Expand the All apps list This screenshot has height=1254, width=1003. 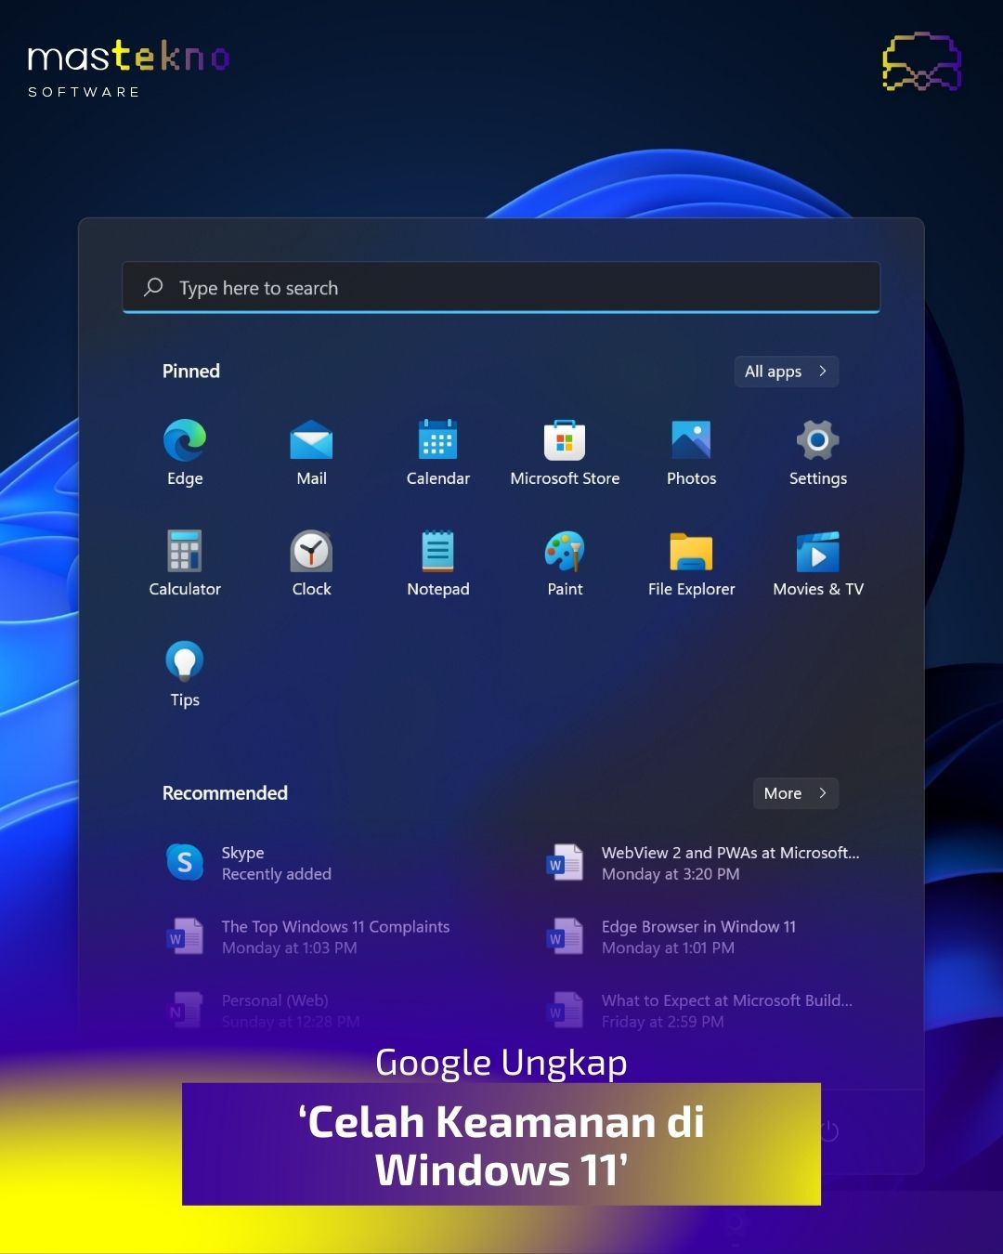(786, 372)
